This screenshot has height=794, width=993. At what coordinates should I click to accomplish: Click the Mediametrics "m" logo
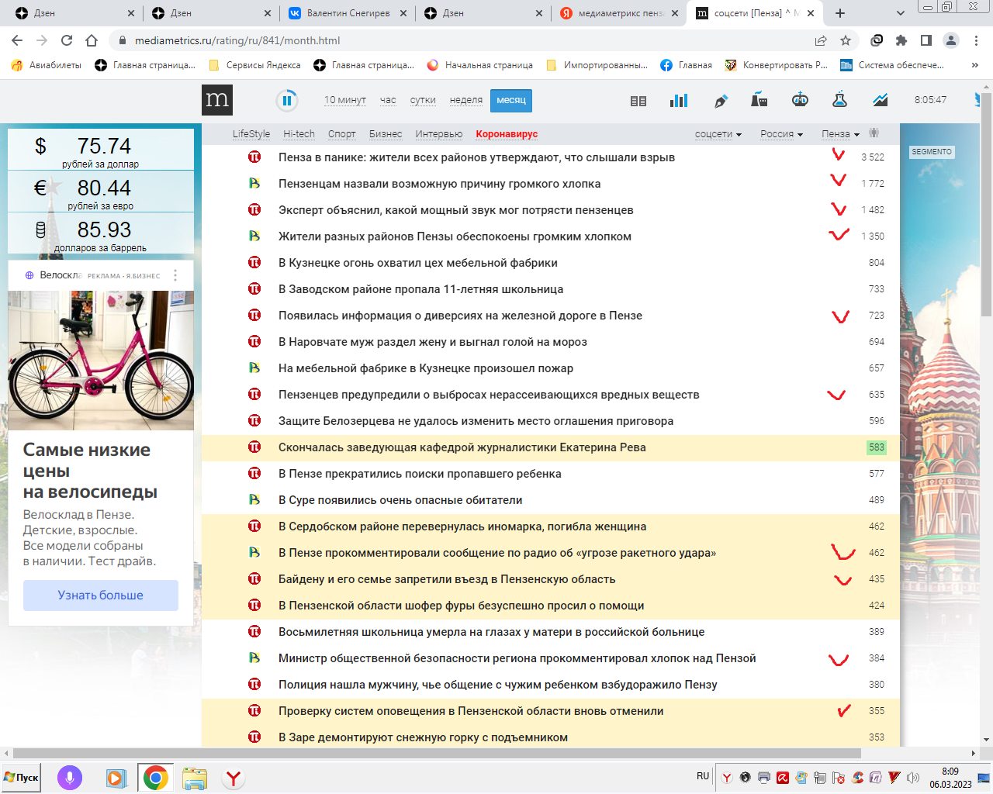(217, 100)
